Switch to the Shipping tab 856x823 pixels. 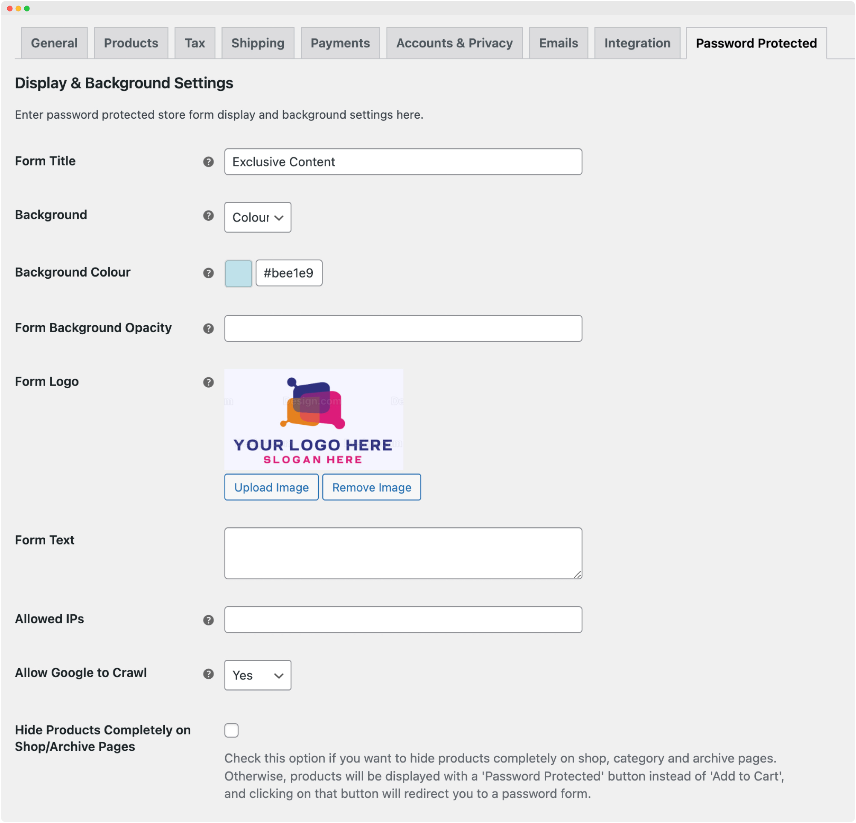pos(257,43)
